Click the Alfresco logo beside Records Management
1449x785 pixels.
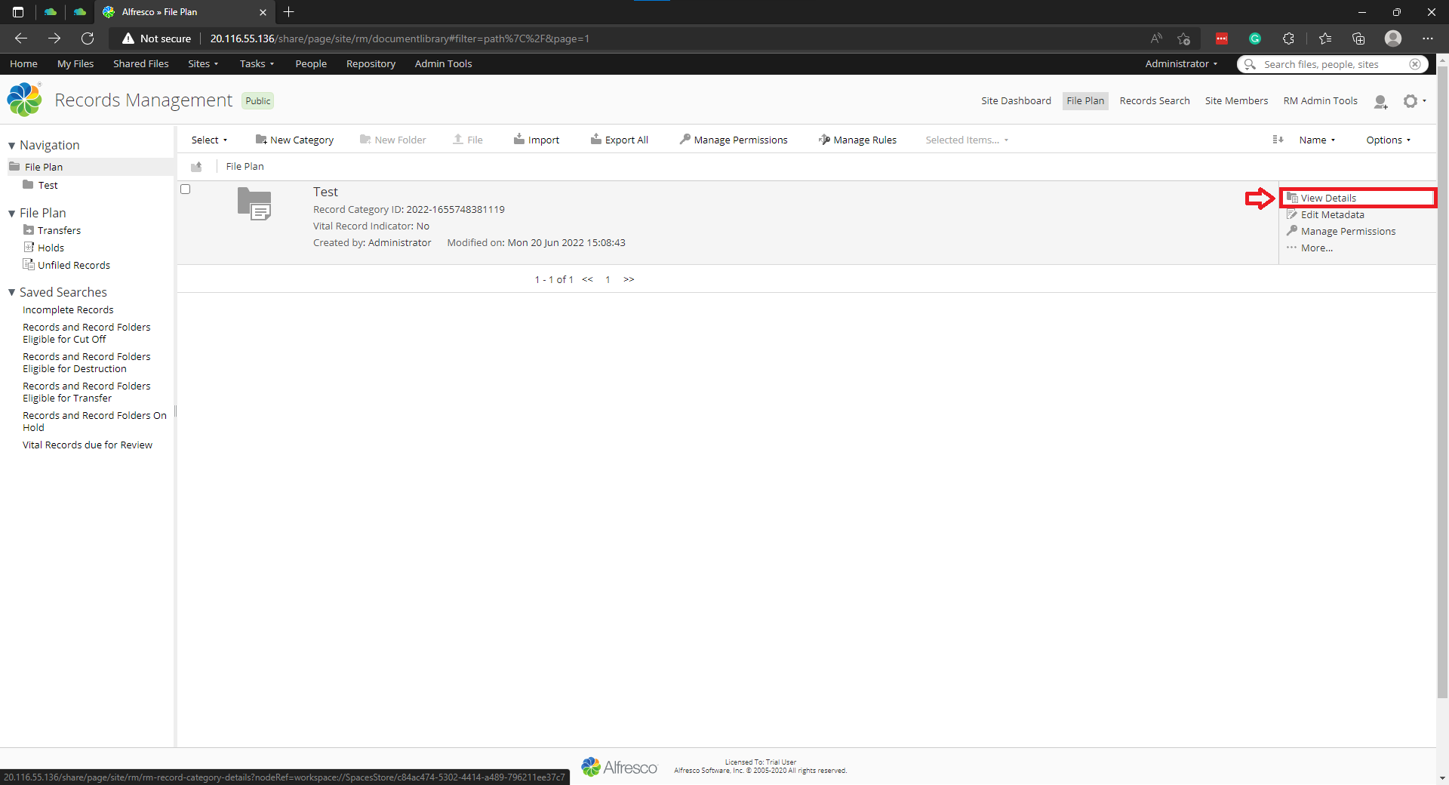[24, 100]
